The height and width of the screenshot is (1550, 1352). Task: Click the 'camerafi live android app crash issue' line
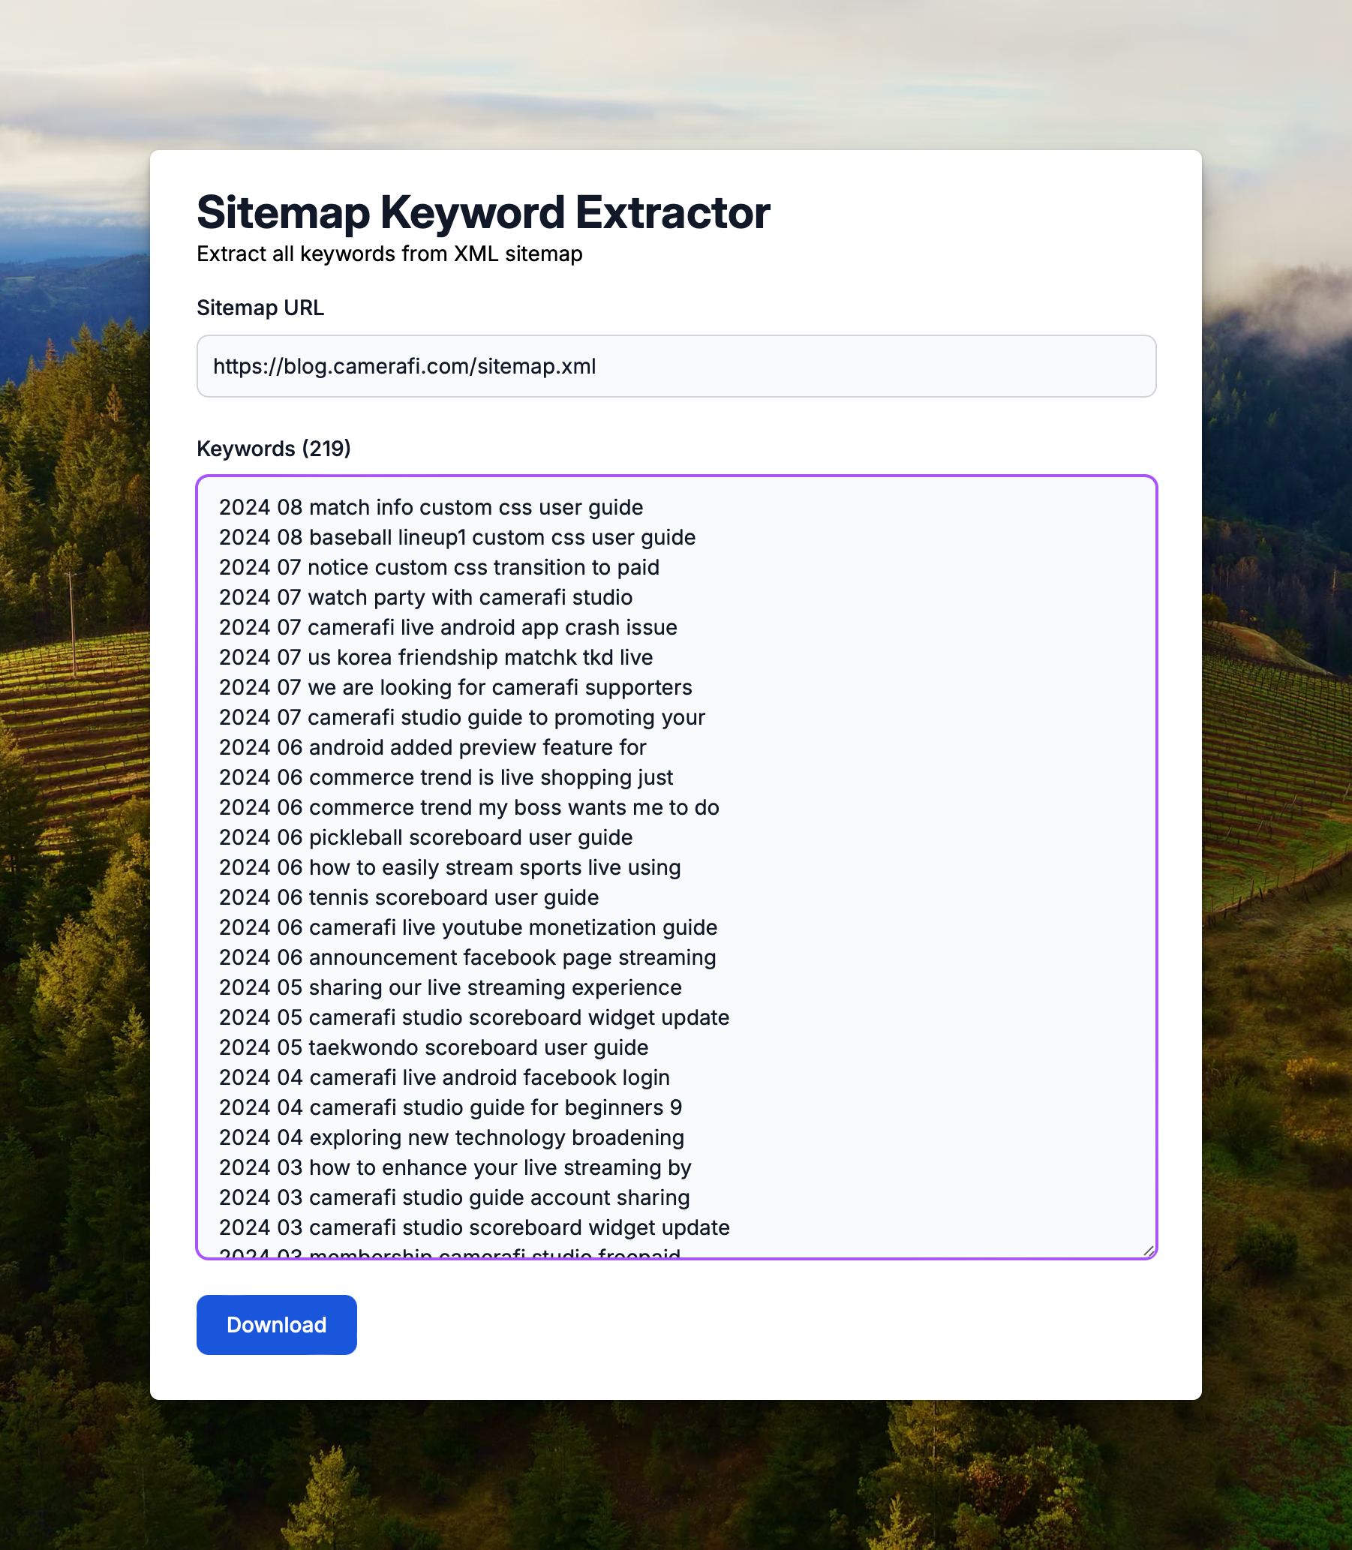pyautogui.click(x=448, y=627)
